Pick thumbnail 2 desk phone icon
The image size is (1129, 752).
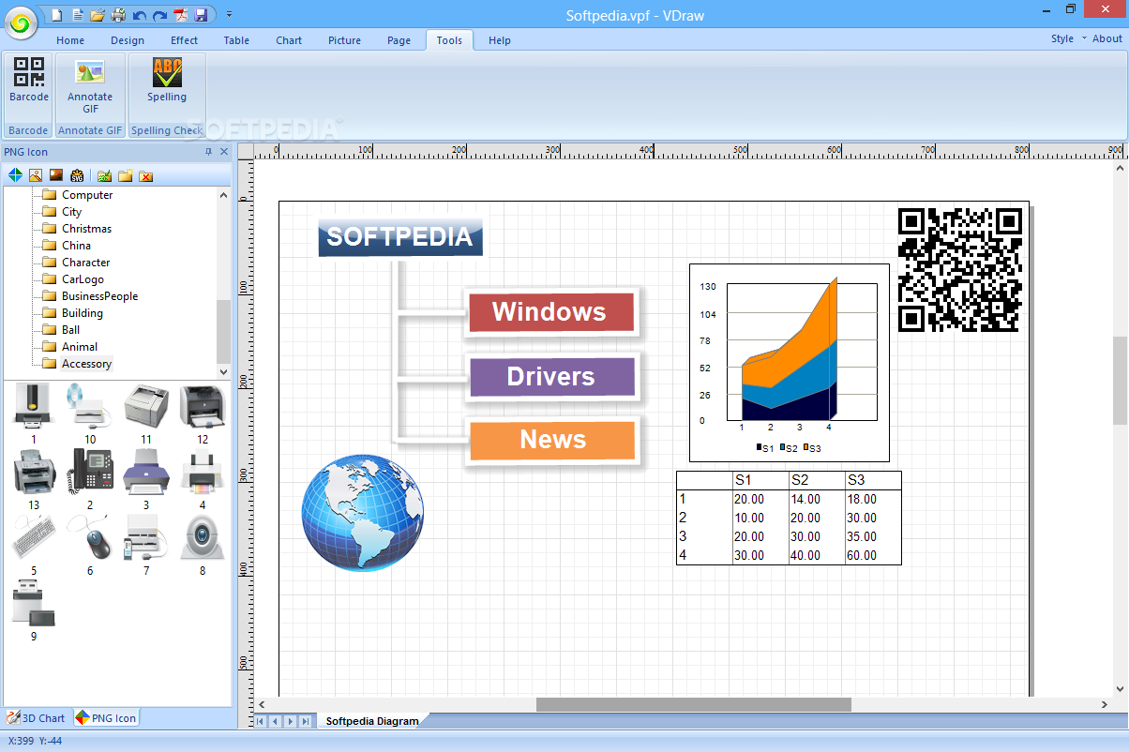click(90, 474)
